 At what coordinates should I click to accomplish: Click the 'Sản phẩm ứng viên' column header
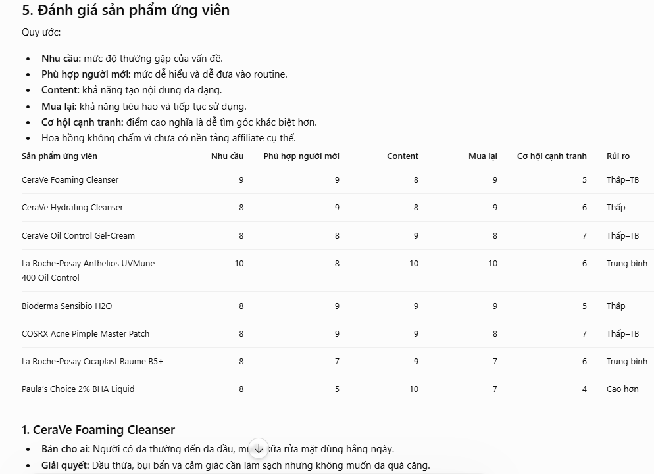pyautogui.click(x=59, y=156)
